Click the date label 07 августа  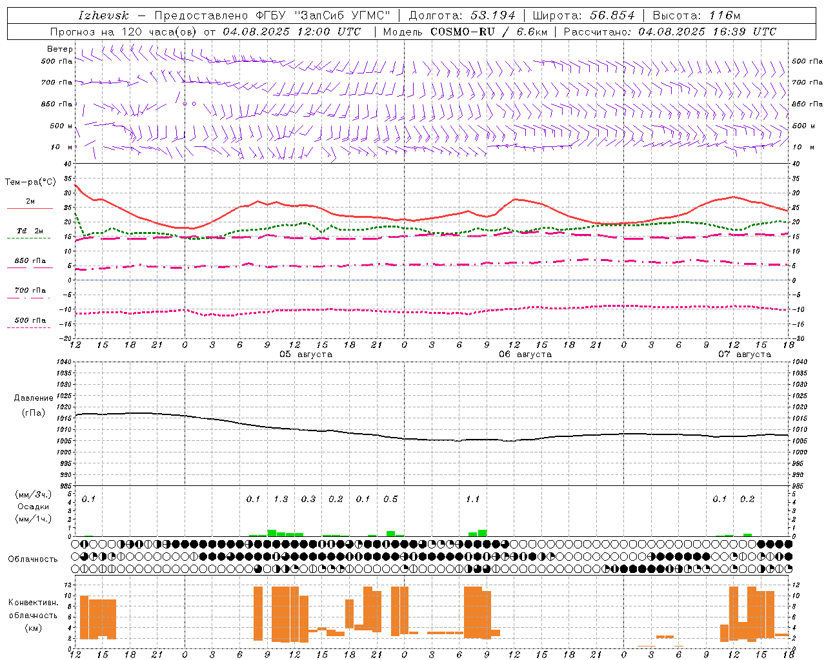click(x=745, y=354)
